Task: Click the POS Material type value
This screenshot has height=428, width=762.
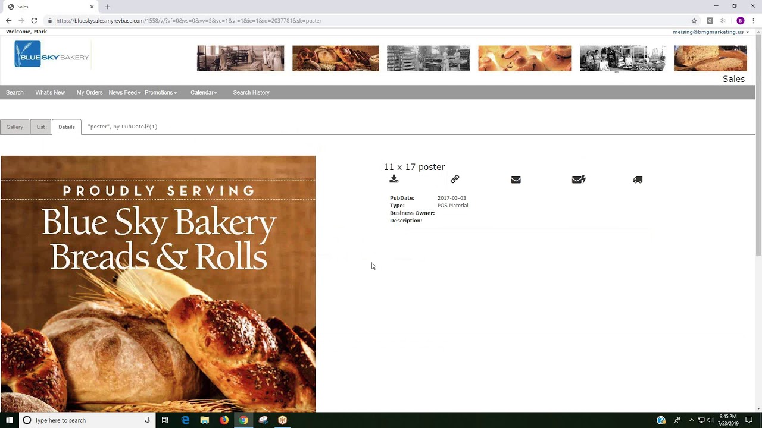Action: coord(452,206)
